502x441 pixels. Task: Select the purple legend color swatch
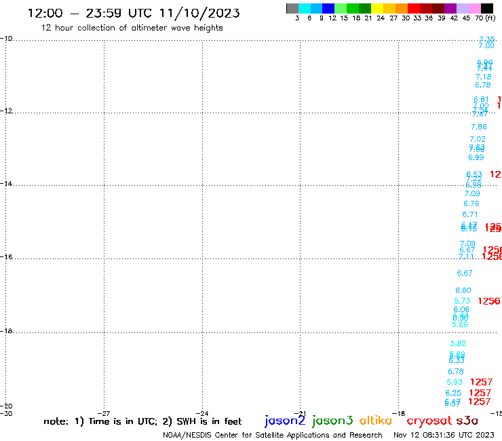coord(450,8)
